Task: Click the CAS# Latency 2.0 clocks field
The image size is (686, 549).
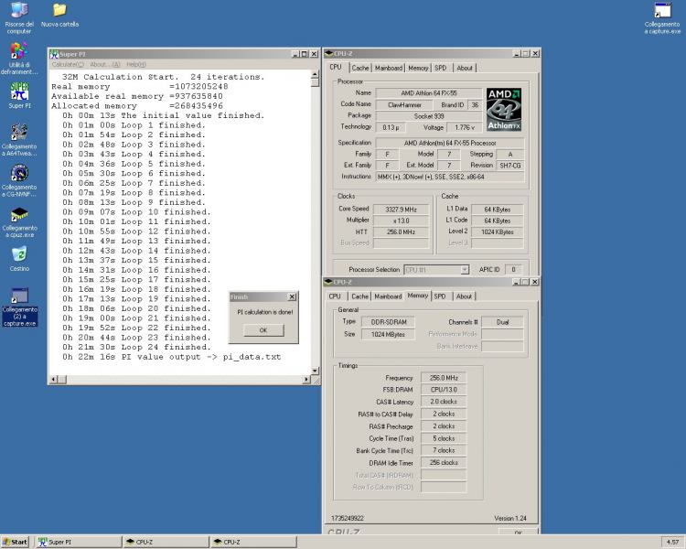Action: pos(444,402)
